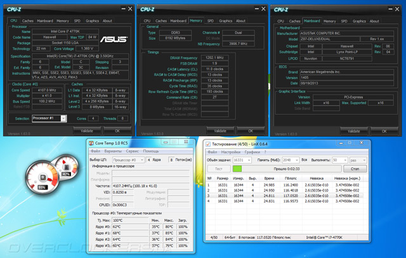Open the Помощь menu in Core Temp
The width and height of the screenshot is (406, 258).
tap(151, 151)
